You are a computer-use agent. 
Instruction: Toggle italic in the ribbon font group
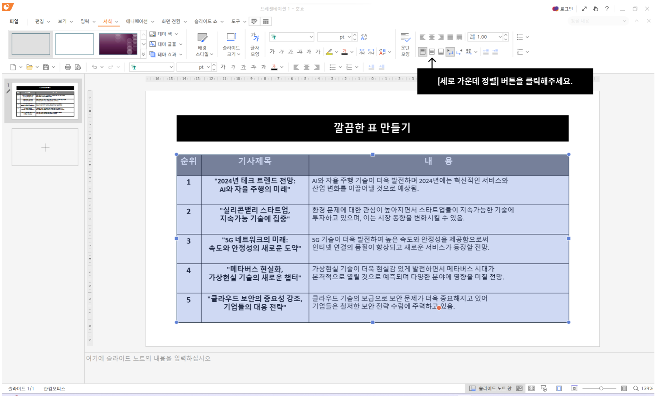tap(282, 52)
